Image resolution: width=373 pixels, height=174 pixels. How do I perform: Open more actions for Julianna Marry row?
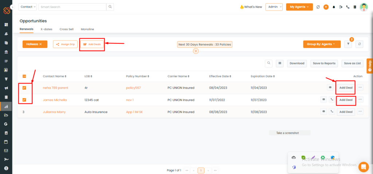[360, 112]
